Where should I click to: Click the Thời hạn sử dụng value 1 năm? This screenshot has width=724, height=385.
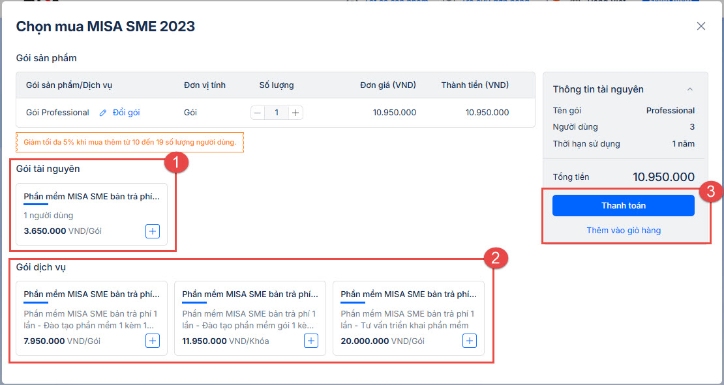click(684, 144)
